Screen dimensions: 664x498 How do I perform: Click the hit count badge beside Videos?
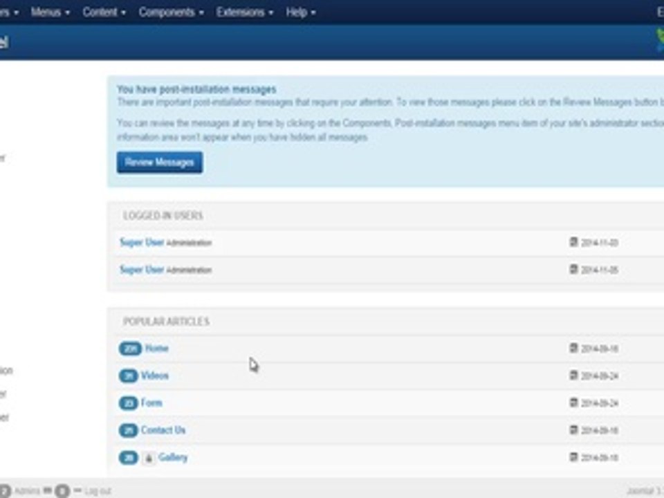click(129, 376)
